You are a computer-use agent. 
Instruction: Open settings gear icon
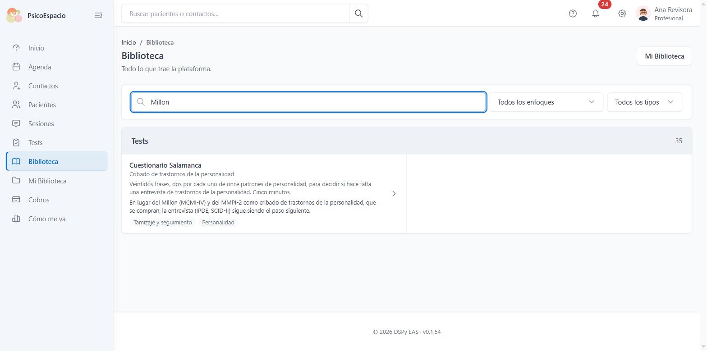pos(622,14)
